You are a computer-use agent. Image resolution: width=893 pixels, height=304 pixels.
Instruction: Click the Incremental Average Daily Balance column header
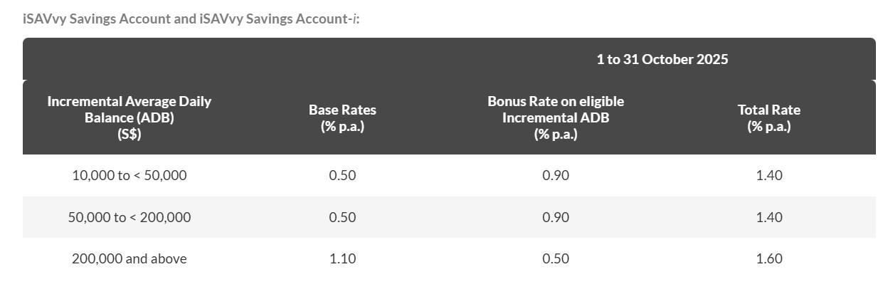coord(129,110)
